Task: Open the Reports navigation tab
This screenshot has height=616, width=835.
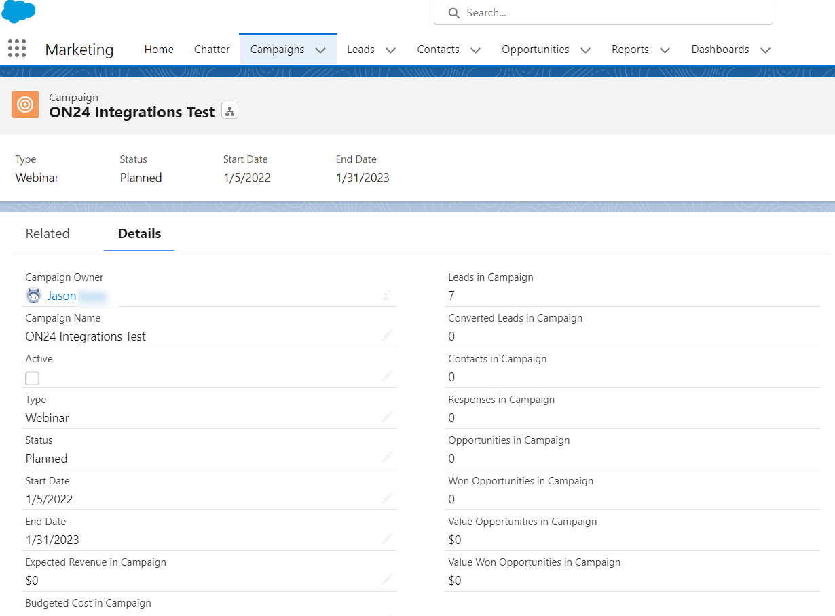Action: (630, 50)
